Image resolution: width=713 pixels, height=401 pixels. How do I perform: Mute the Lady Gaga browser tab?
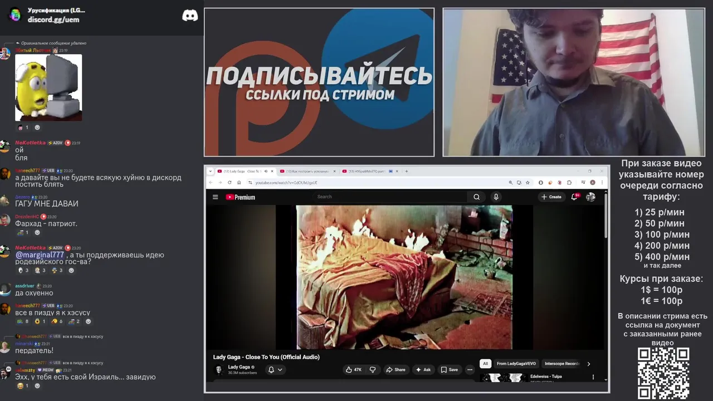(x=266, y=171)
